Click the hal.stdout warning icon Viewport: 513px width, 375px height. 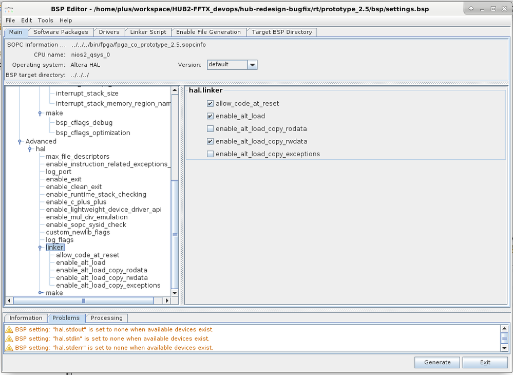9,329
